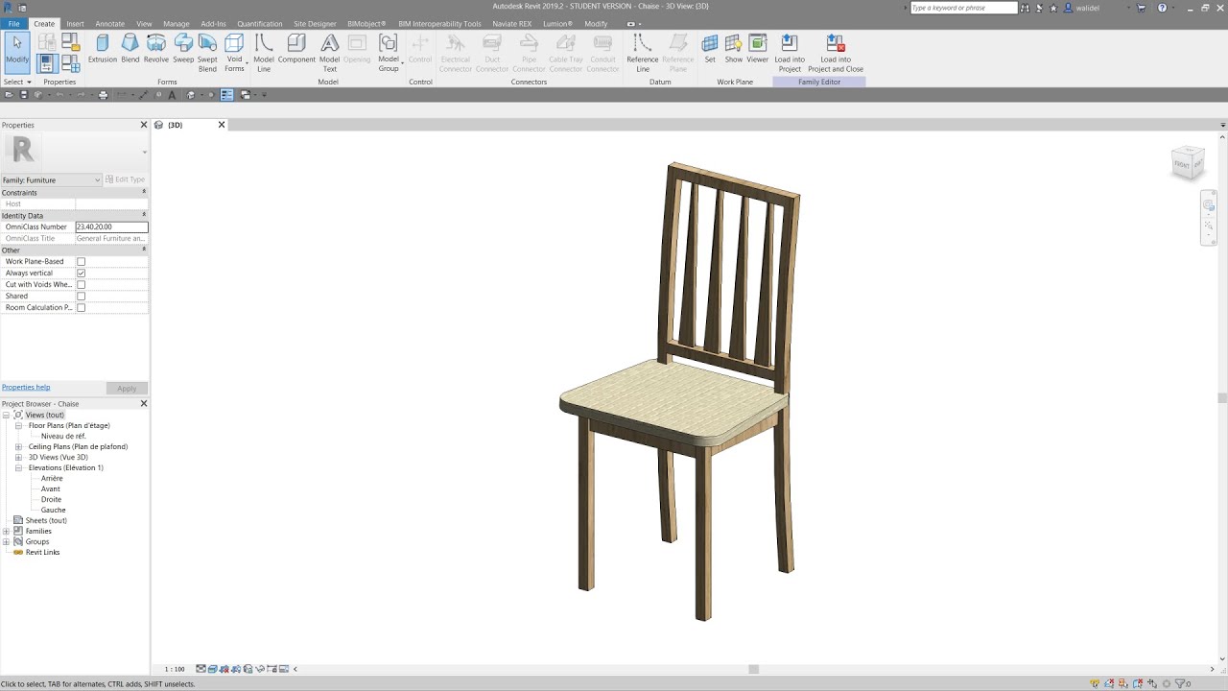Enable the Shared checkbox

[x=81, y=297]
